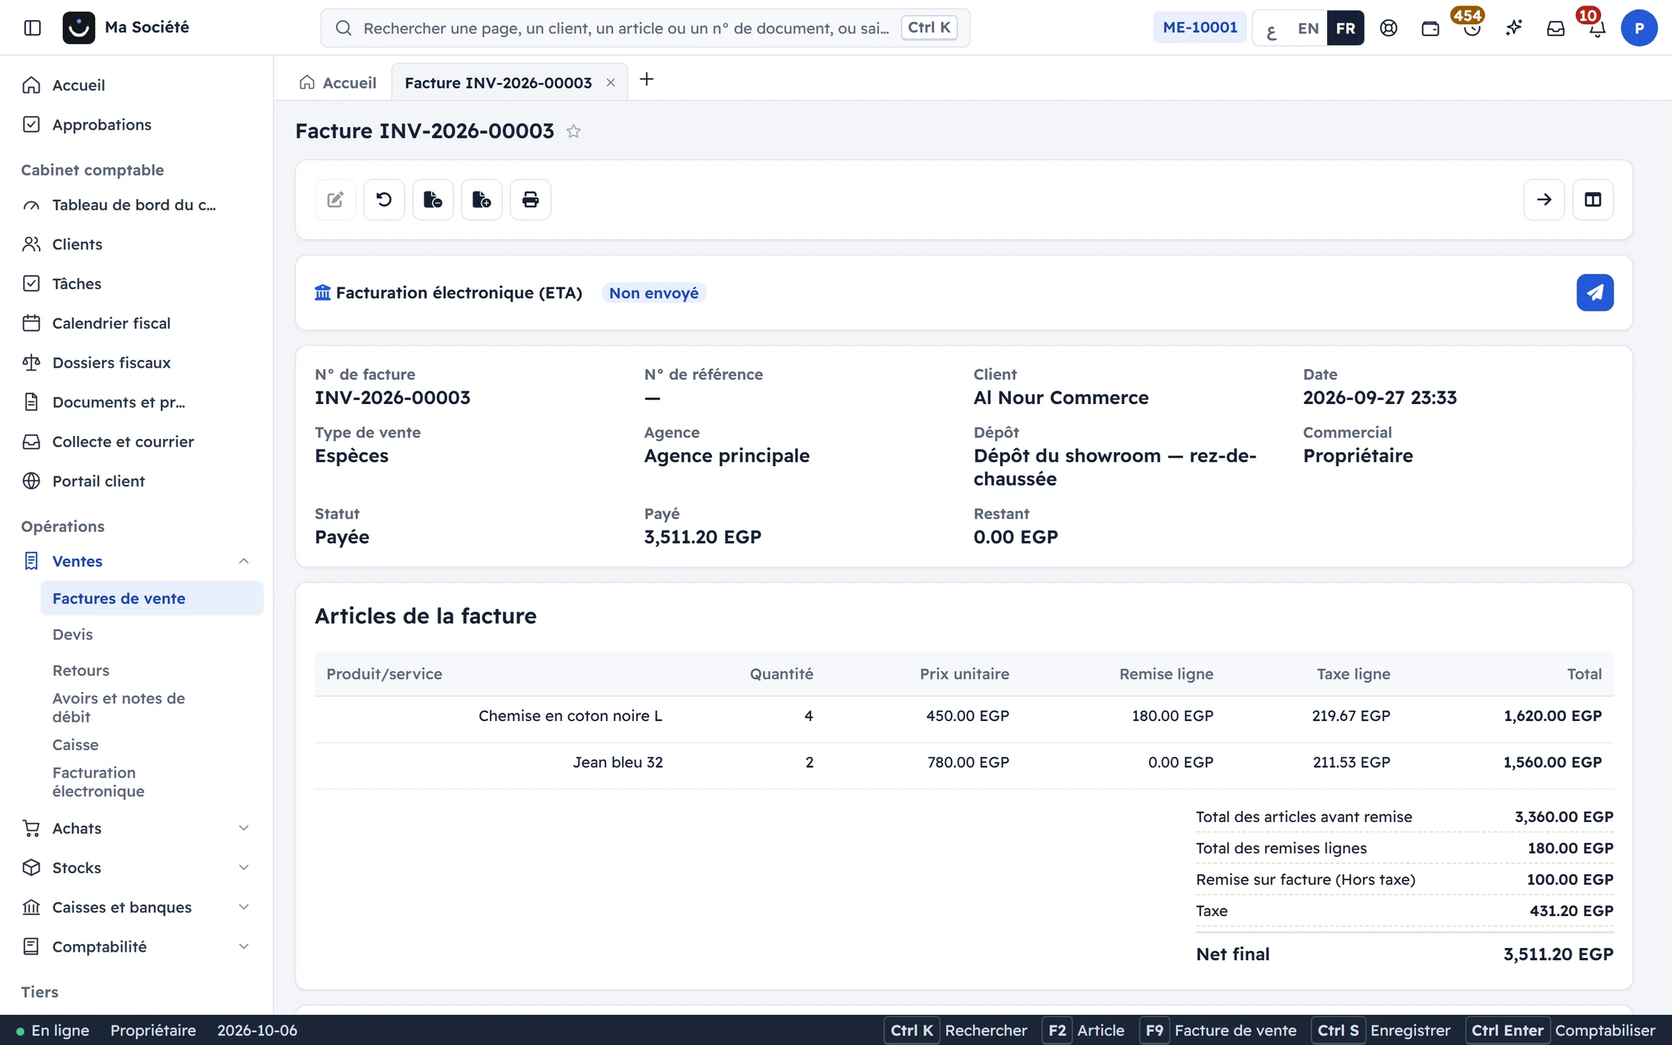Open notifications bell with 10 badge

click(1596, 28)
